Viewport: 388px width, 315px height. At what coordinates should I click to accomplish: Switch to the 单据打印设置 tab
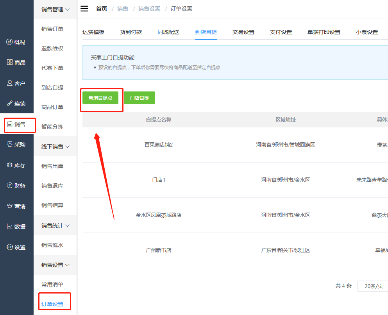pos(324,32)
